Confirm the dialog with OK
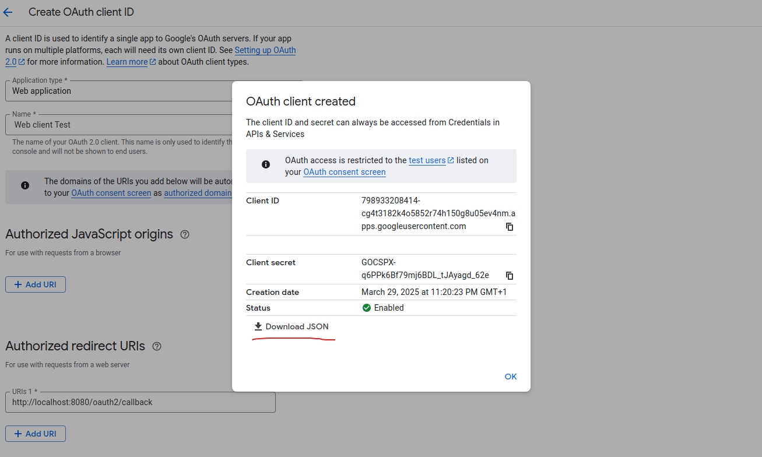Image resolution: width=762 pixels, height=457 pixels. [x=511, y=377]
